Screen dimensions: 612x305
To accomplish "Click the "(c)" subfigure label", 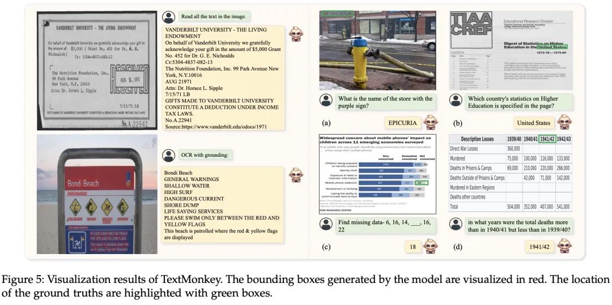I will 326,247.
